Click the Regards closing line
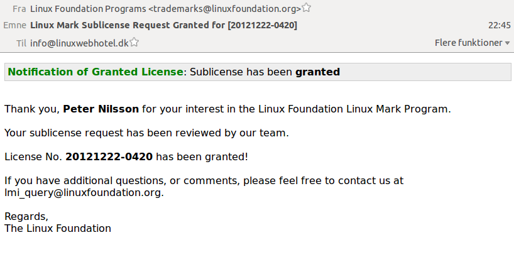The width and height of the screenshot is (514, 257). click(x=26, y=217)
